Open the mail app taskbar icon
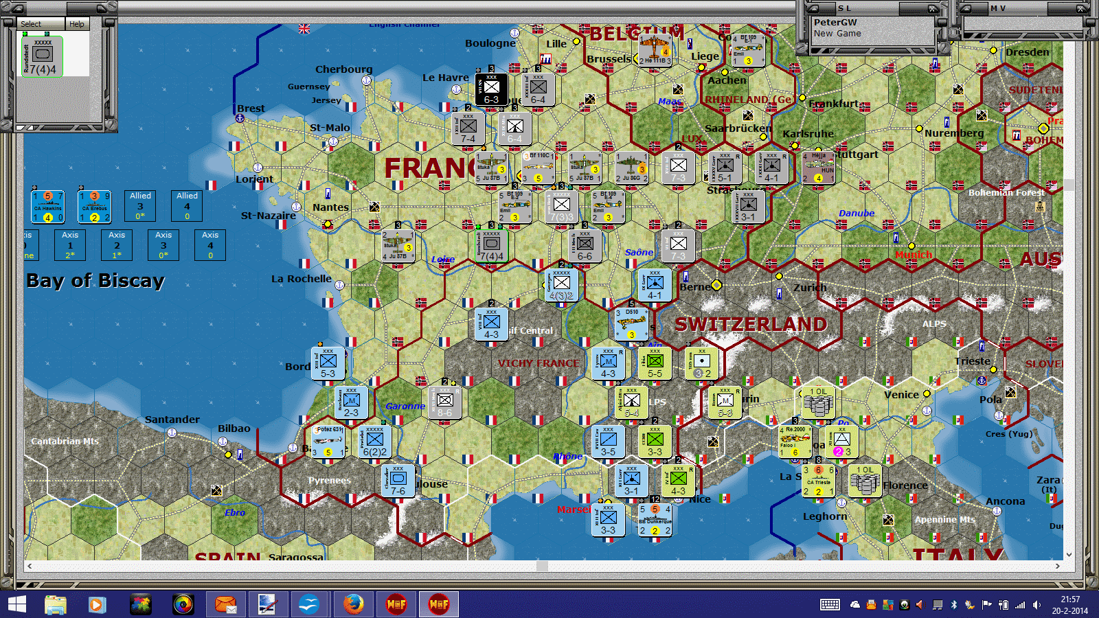The image size is (1099, 618). click(225, 604)
